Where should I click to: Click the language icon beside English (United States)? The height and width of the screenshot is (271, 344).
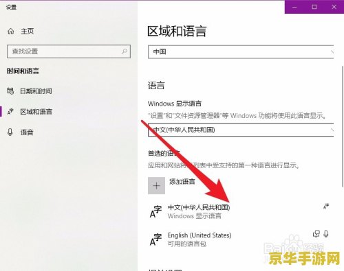[x=155, y=239]
